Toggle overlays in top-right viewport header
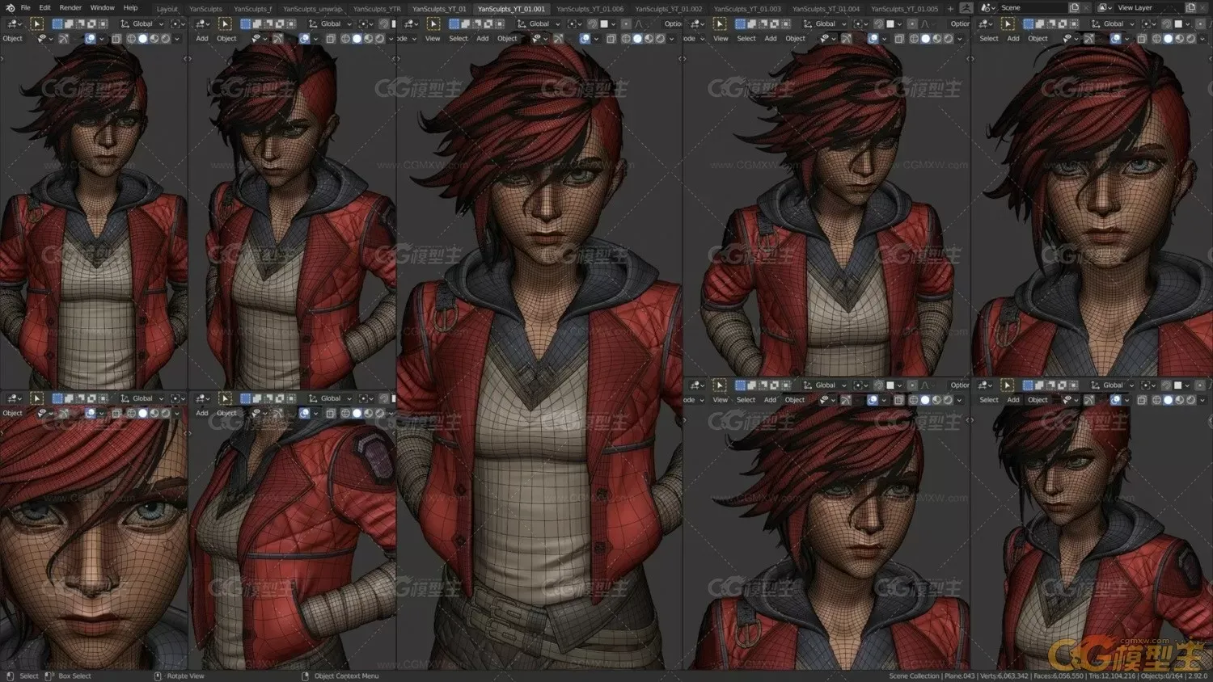The image size is (1213, 682). 1115,38
